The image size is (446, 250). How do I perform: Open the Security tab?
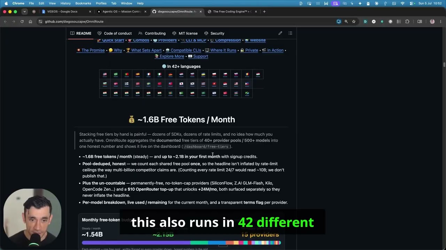coord(214,33)
